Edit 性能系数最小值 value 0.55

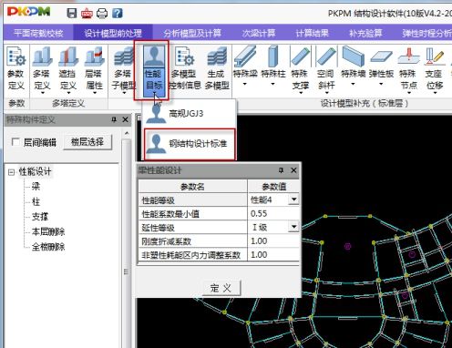pyautogui.click(x=273, y=213)
